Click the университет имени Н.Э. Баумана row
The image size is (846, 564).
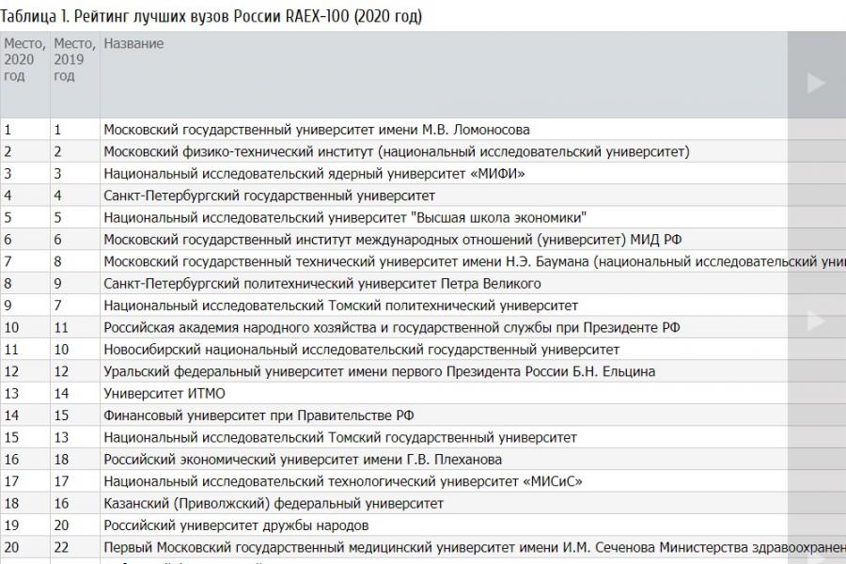point(470,261)
